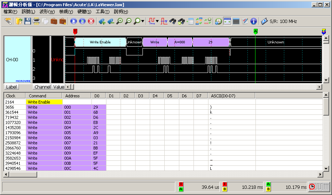This screenshot has width=332, height=195.
Task: Click the magic wand wizard icon
Action: pos(8,21)
